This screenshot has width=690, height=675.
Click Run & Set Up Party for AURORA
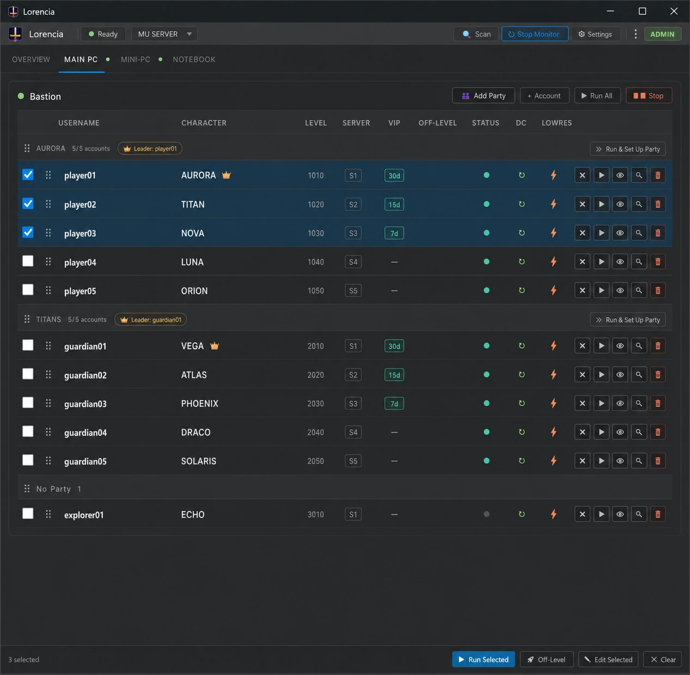point(627,149)
